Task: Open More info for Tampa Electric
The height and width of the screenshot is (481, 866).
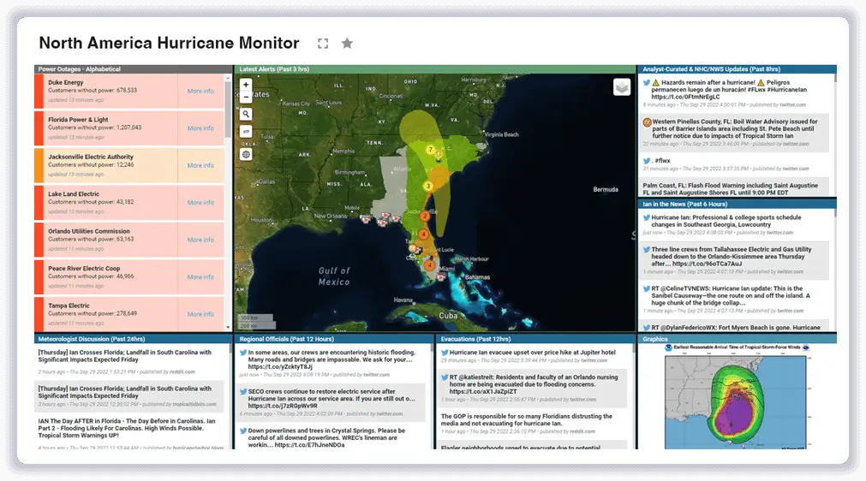Action: [x=200, y=314]
